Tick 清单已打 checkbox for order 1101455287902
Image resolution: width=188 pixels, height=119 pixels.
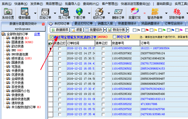click(103, 53)
